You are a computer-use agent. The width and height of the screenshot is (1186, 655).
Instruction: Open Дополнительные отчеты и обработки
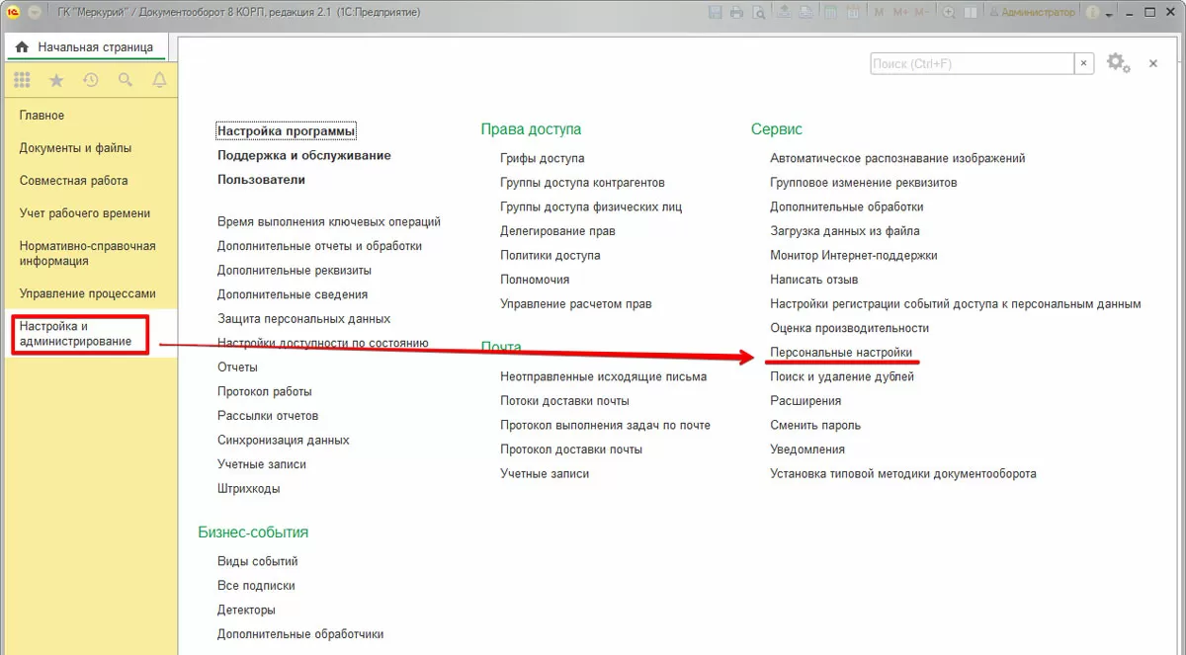click(x=320, y=246)
